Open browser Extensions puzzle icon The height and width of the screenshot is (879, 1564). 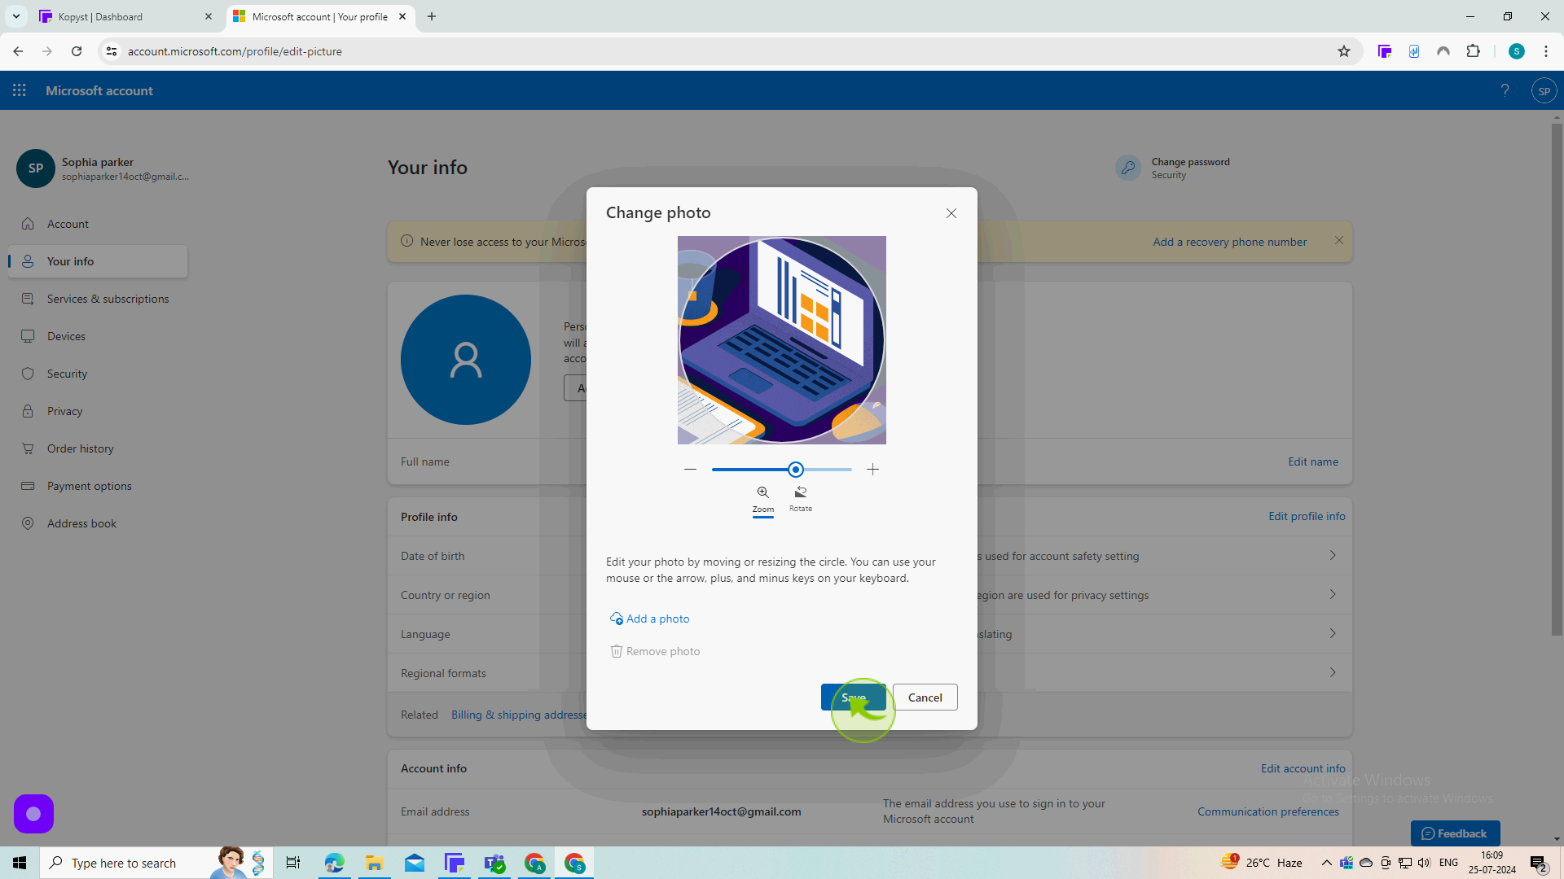[x=1473, y=51]
